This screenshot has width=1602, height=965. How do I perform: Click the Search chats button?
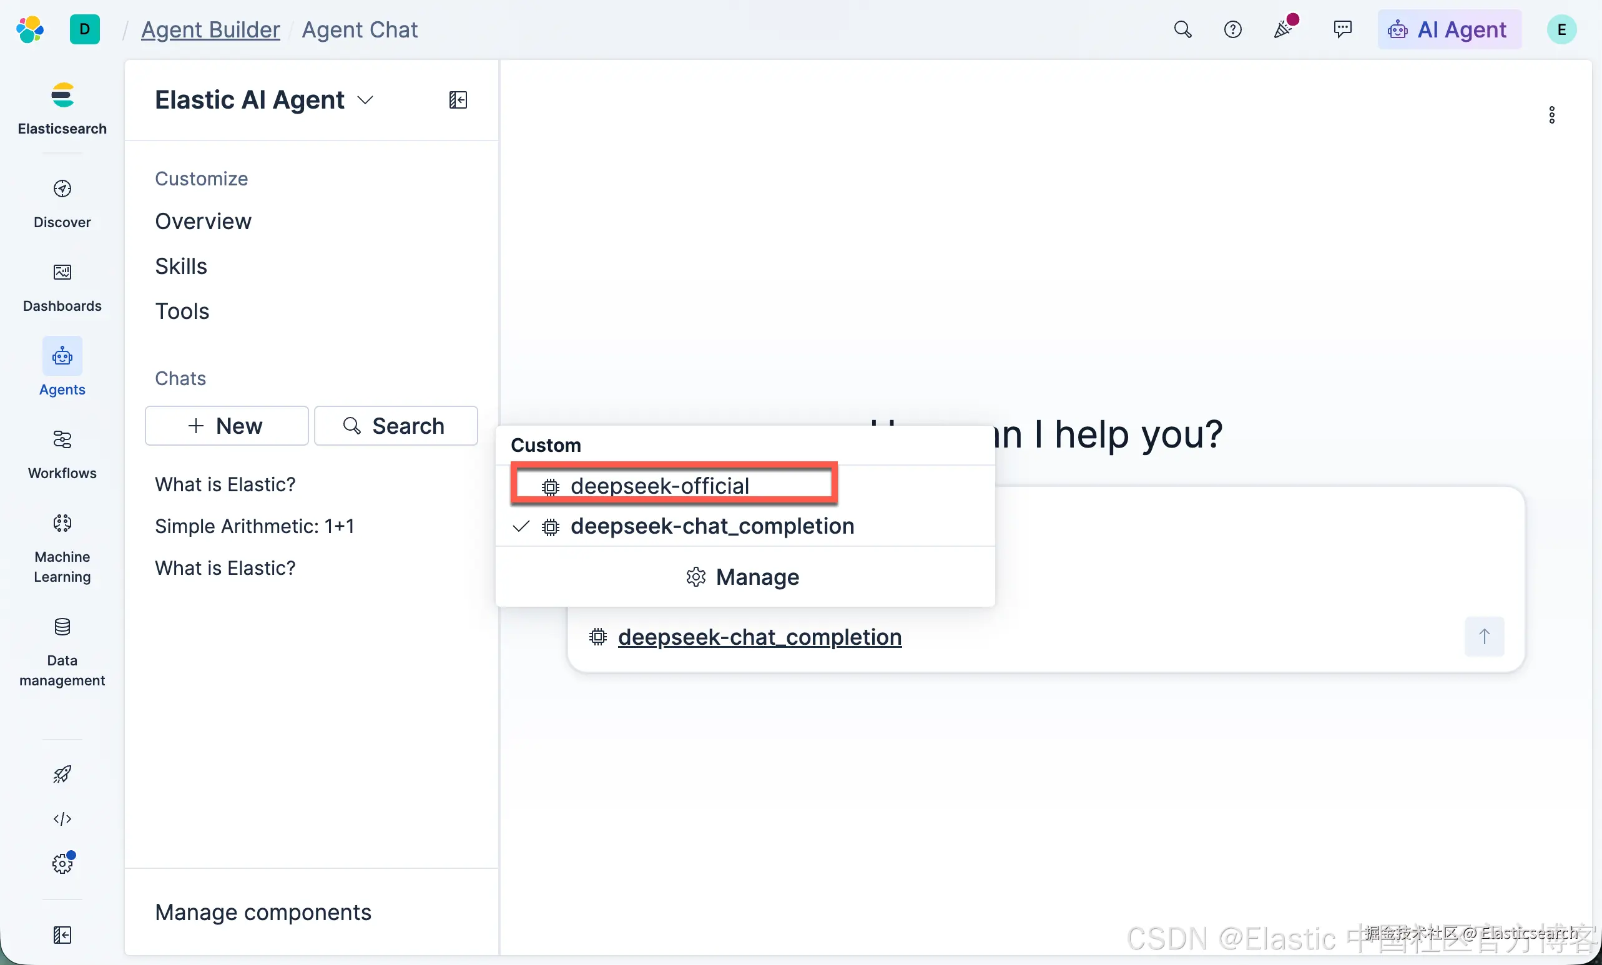[x=396, y=426]
